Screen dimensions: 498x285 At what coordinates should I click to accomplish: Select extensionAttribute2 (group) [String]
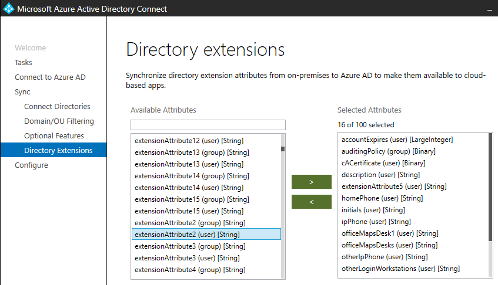tap(206, 223)
